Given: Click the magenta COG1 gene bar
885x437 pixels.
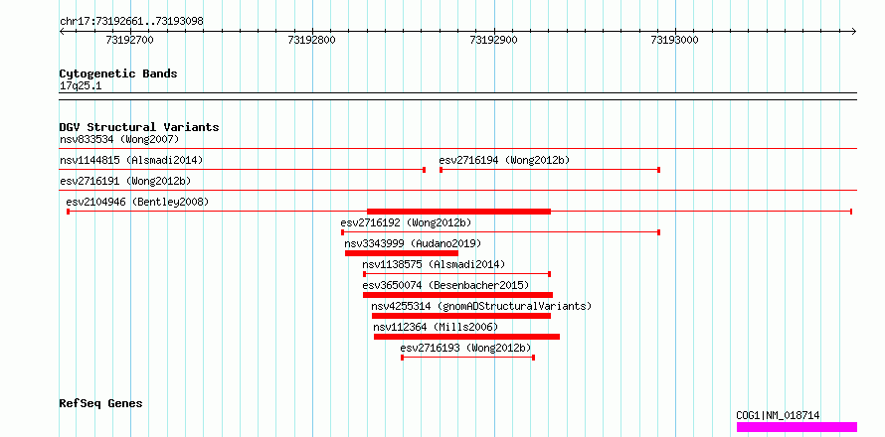Looking at the screenshot, I should pos(796,427).
